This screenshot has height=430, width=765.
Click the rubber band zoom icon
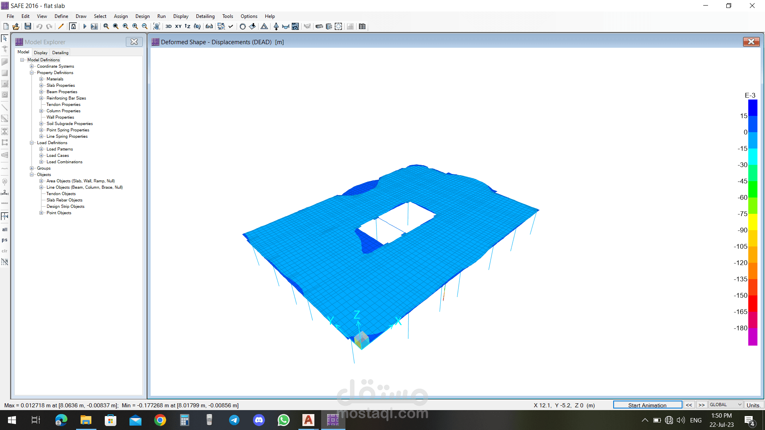pyautogui.click(x=106, y=26)
